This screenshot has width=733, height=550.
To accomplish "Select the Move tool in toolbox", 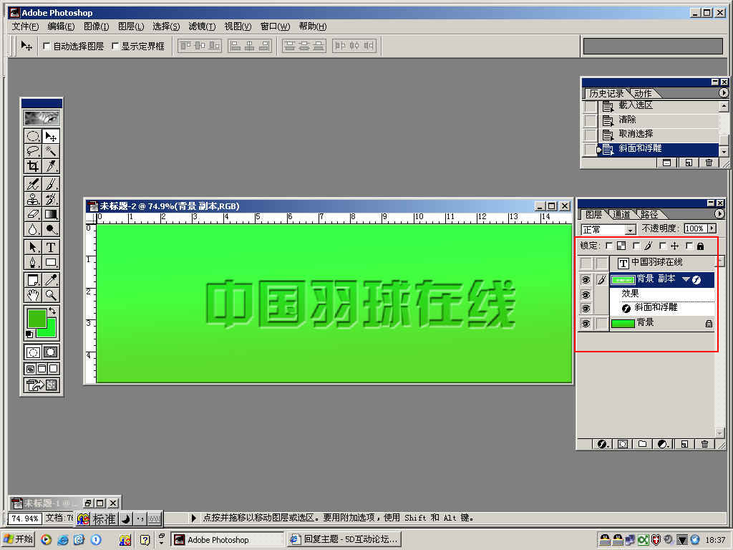I will 51,137.
